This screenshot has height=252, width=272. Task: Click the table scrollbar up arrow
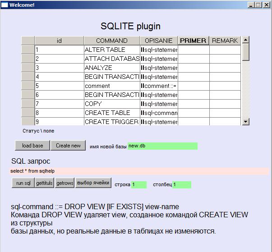(x=245, y=40)
